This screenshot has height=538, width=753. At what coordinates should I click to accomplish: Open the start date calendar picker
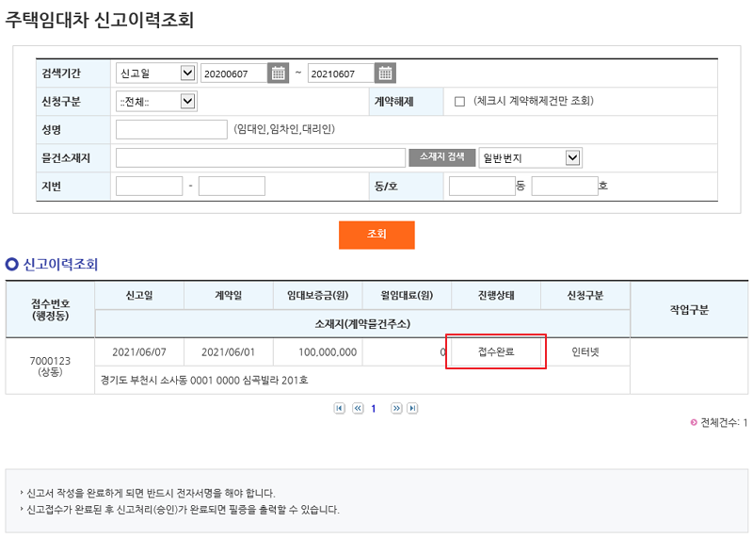(278, 73)
